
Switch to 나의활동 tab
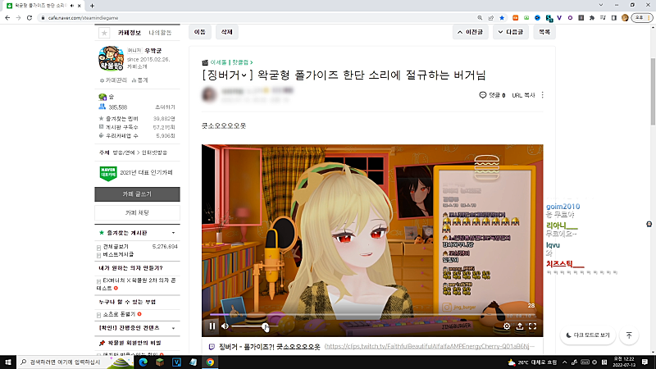(160, 33)
